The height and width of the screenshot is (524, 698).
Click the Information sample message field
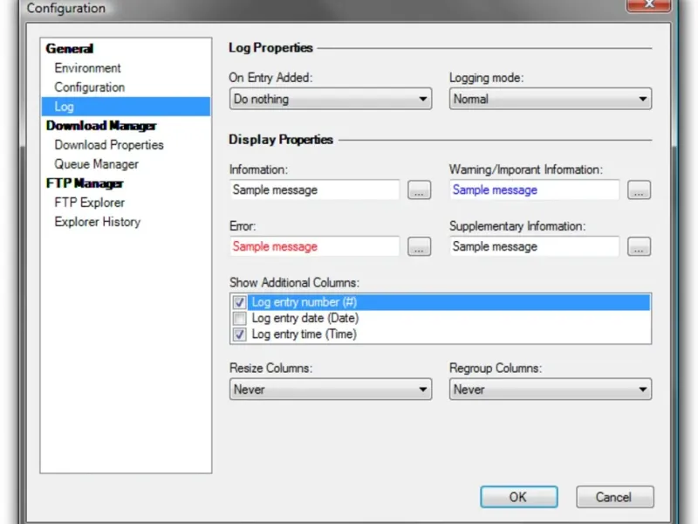click(x=315, y=190)
